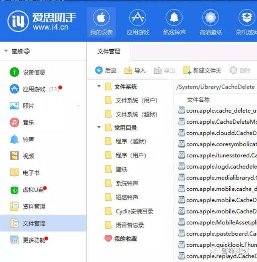Select file com.apple.replayd.CacheD…

218,256
